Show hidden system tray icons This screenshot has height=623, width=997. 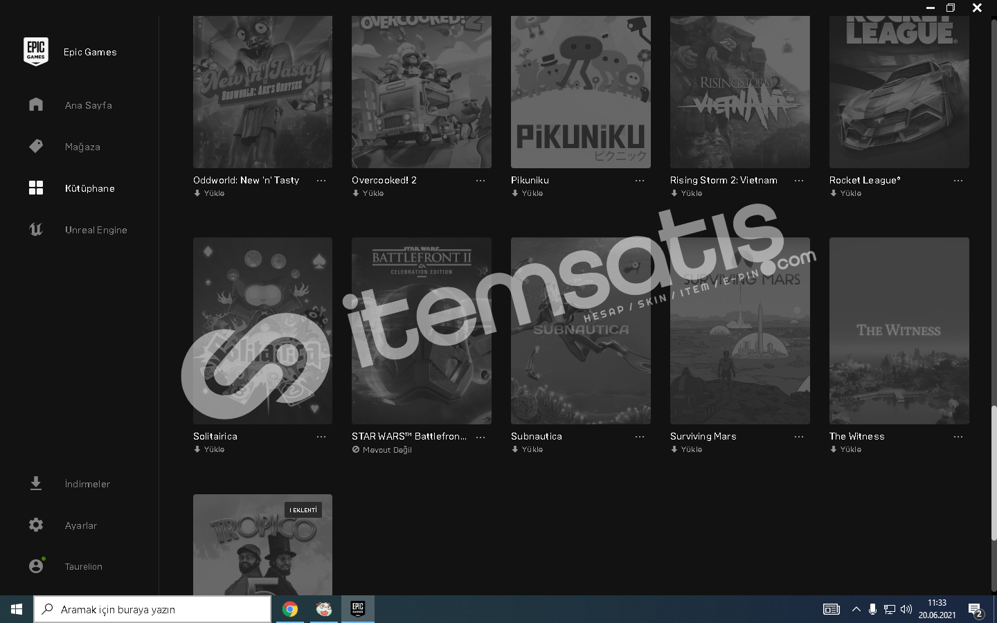coord(856,609)
